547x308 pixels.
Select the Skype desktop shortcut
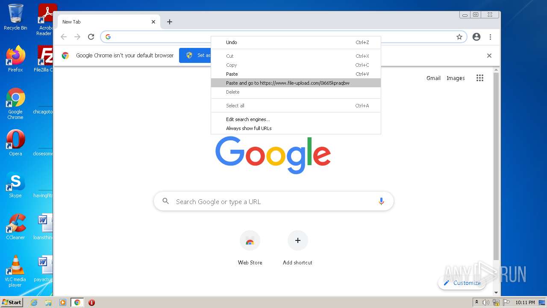point(15,185)
